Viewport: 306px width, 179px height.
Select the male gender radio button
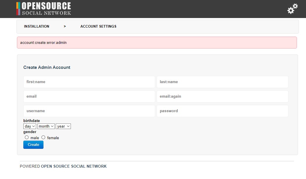point(27,137)
